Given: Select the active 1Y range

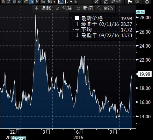Looking at the screenshot, I should click(32, 2).
